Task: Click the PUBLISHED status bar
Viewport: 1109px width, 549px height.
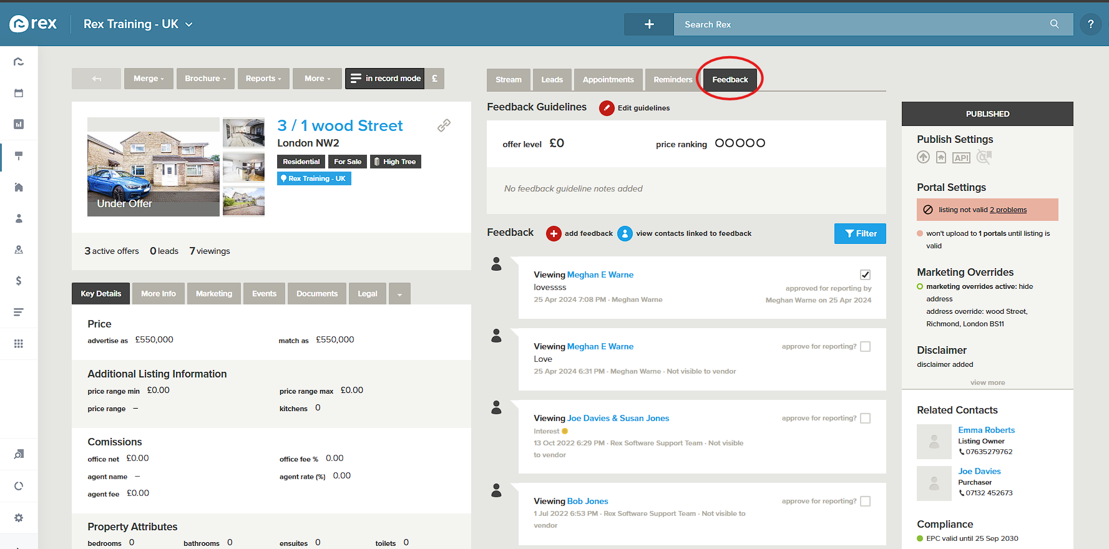Action: pyautogui.click(x=987, y=114)
